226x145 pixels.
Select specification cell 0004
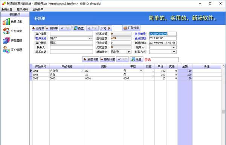104,79
